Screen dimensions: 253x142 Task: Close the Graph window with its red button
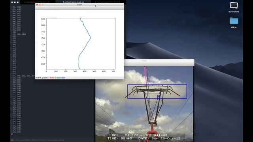click(37, 5)
